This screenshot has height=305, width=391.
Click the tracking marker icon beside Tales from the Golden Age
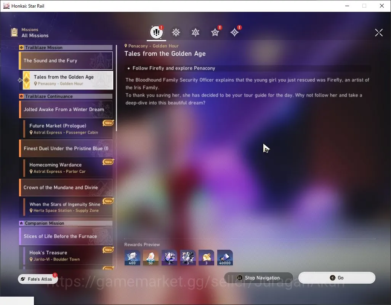coord(20,80)
